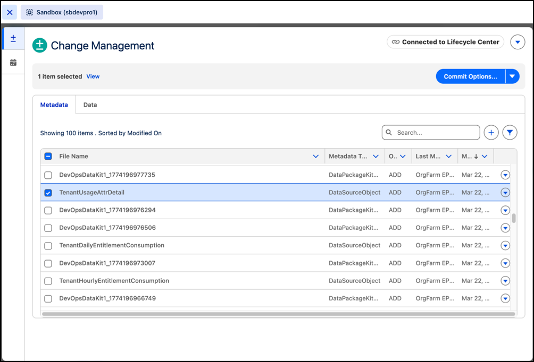Open row actions for TenantDailyEntitlementConsumption
This screenshot has width=534, height=362.
point(505,246)
